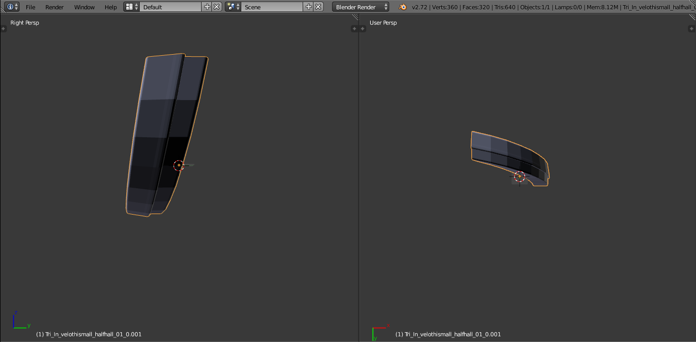Click object name label in right viewport
Image resolution: width=696 pixels, height=342 pixels.
pyautogui.click(x=448, y=334)
